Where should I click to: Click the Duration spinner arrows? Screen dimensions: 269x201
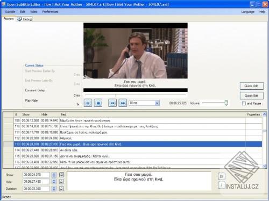point(54,189)
